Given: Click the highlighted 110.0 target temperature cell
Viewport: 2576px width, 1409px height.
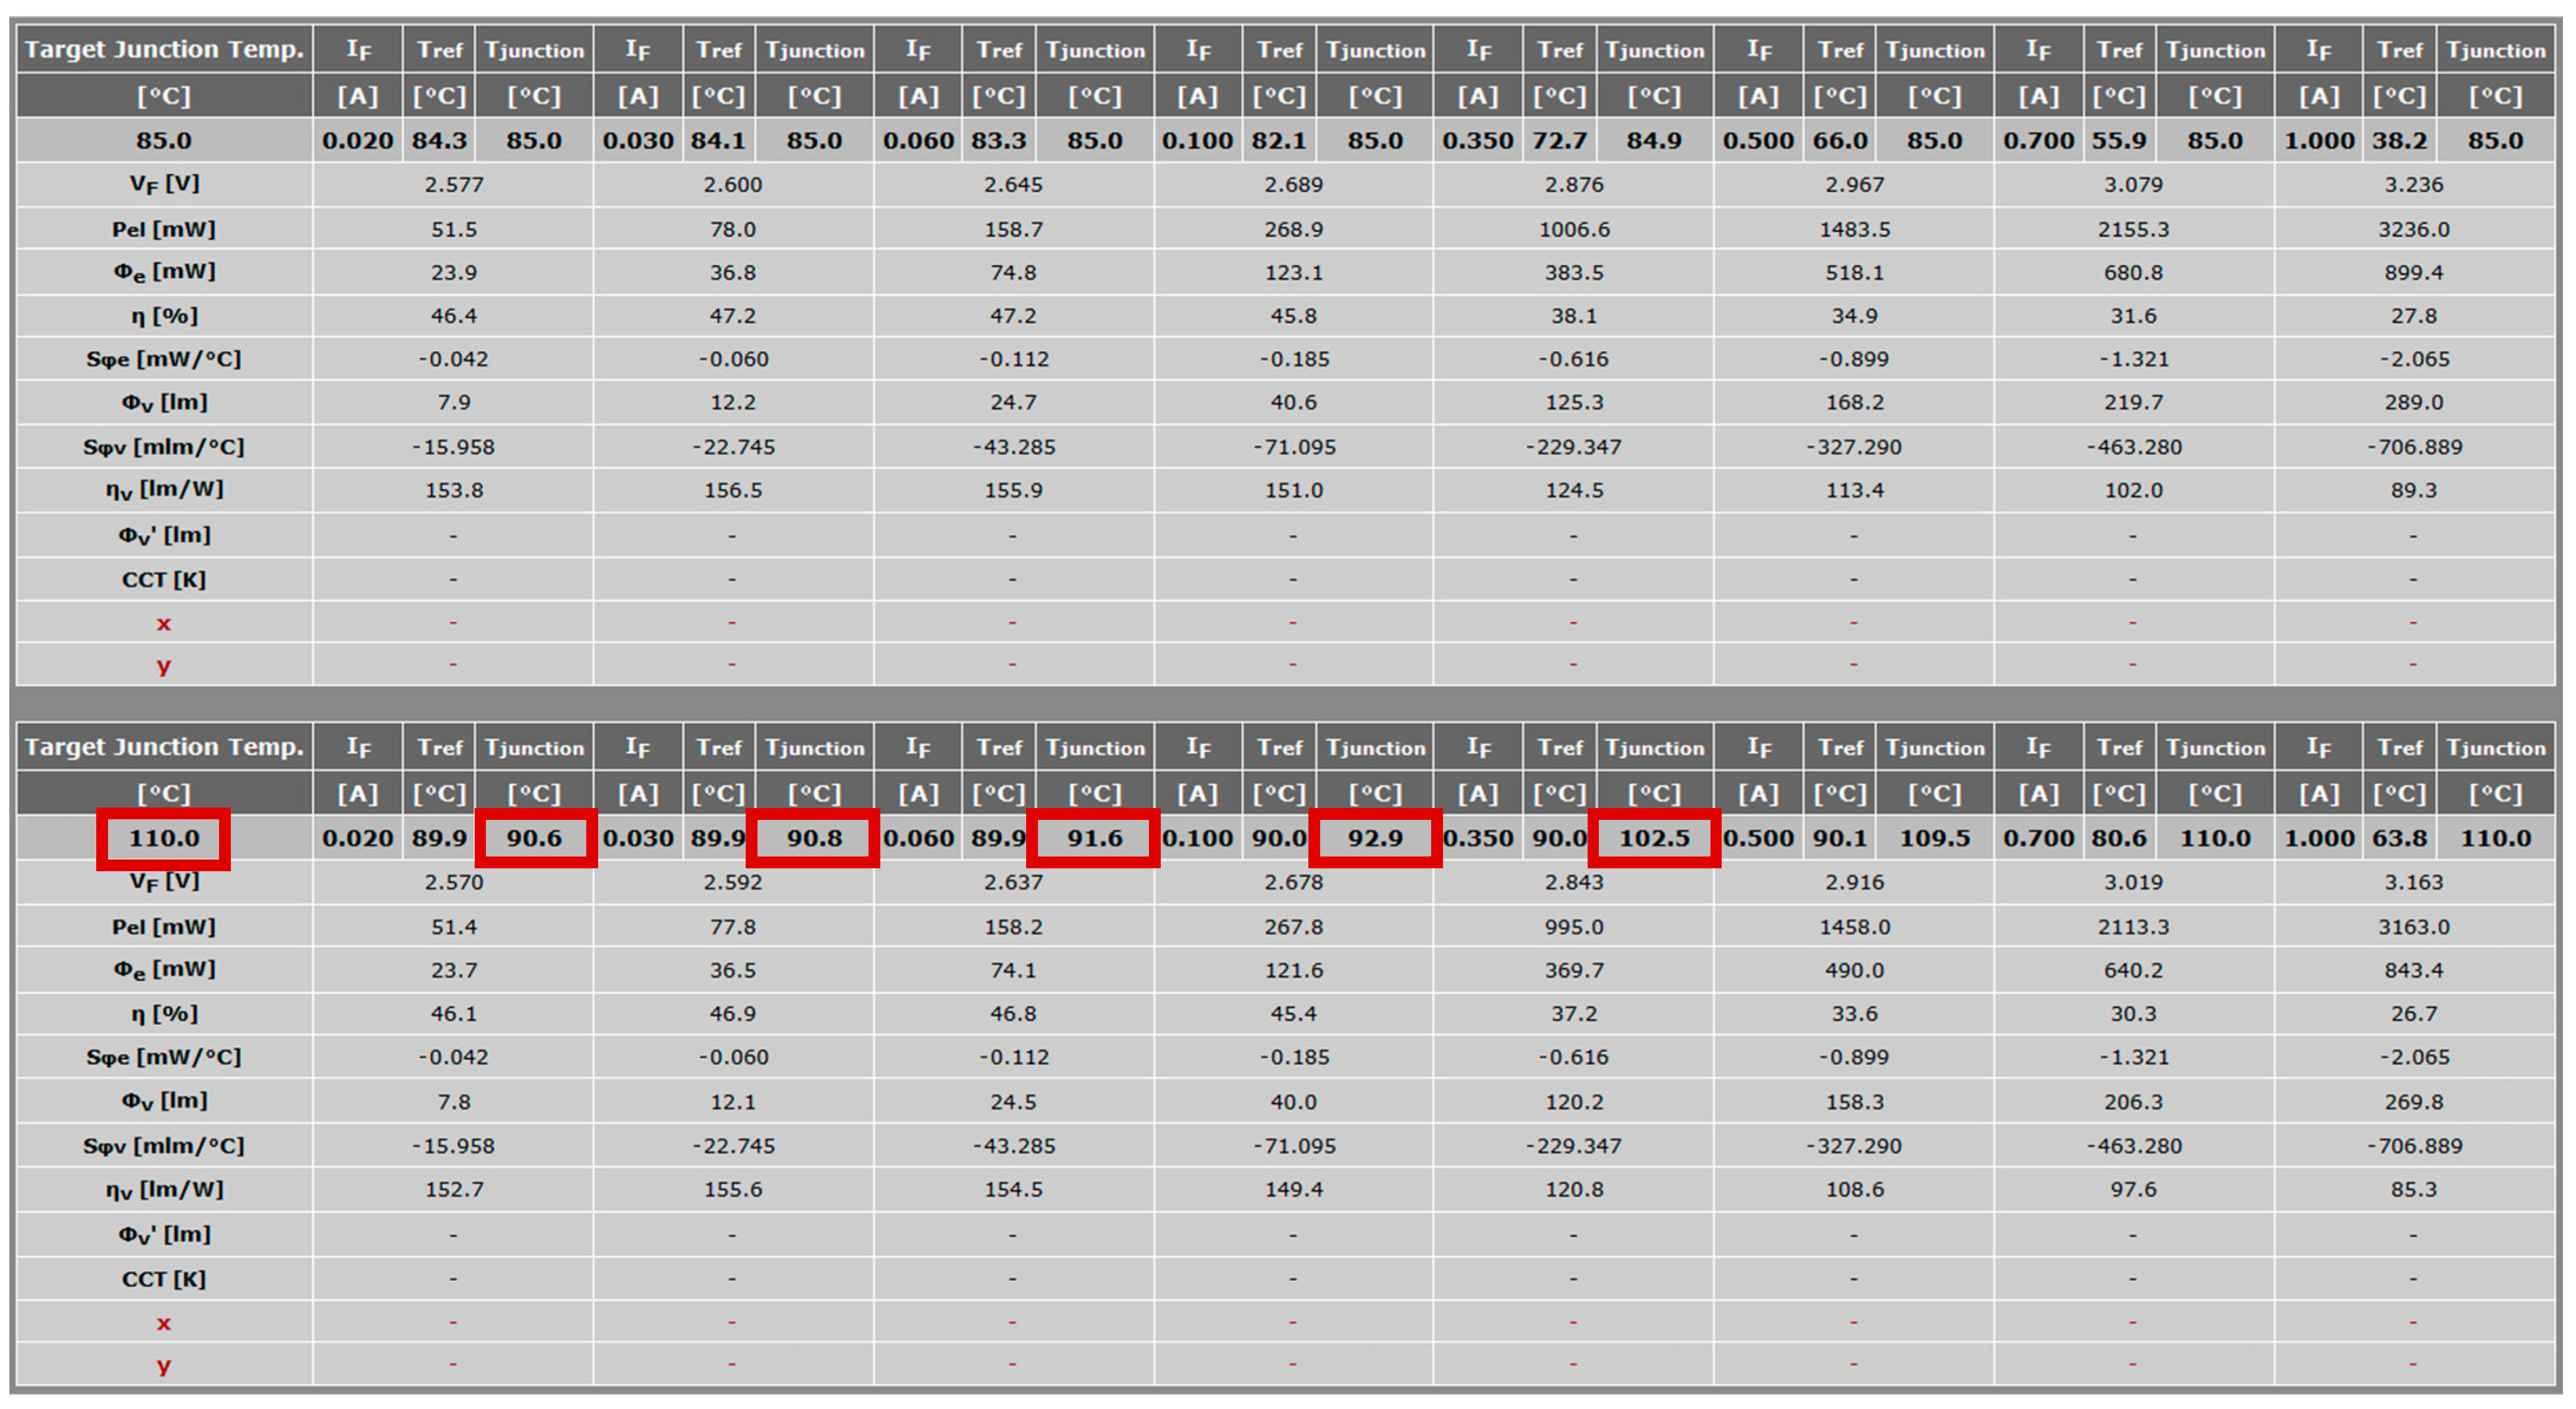Looking at the screenshot, I should click(x=163, y=838).
